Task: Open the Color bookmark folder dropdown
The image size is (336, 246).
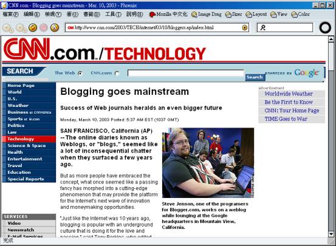Action: (x=300, y=15)
